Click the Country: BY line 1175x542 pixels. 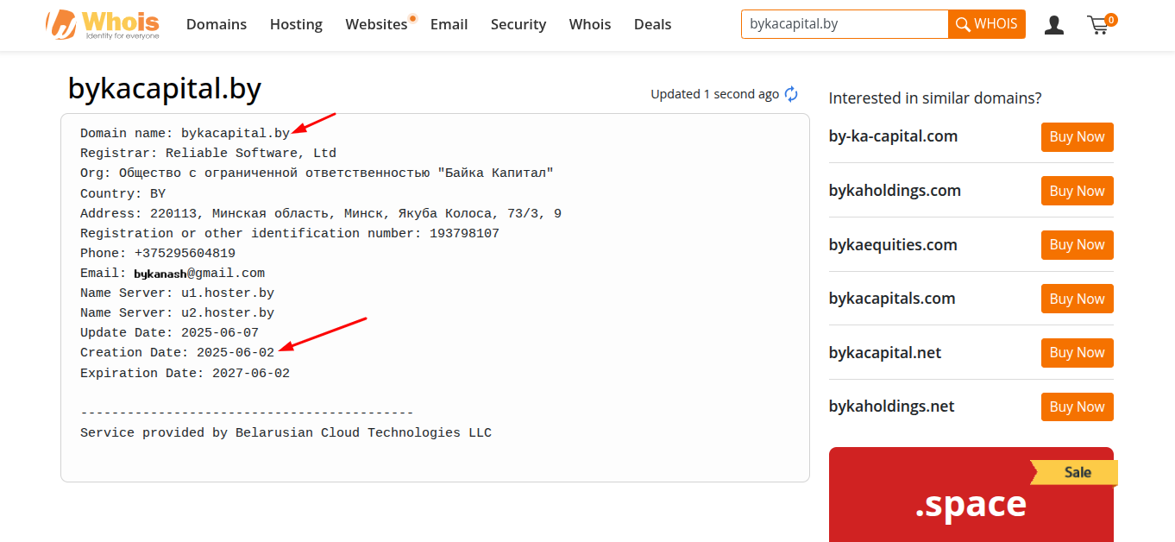pos(123,193)
